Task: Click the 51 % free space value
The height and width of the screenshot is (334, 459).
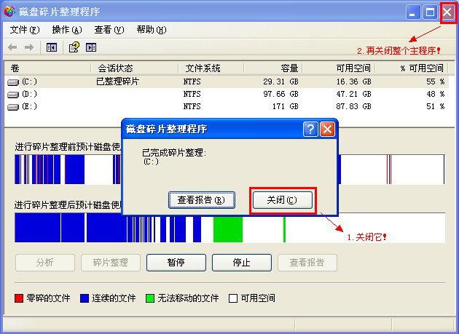Action: 435,106
